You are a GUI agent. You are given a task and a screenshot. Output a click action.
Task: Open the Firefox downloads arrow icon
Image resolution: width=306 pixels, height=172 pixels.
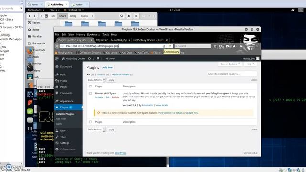(x=234, y=46)
